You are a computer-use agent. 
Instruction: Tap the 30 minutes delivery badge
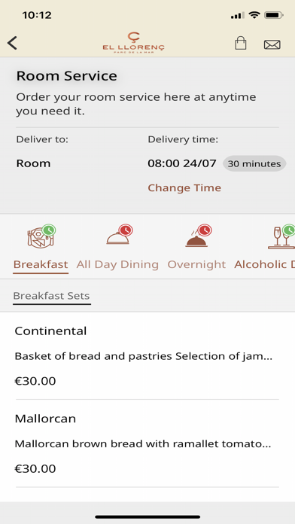[x=254, y=164]
